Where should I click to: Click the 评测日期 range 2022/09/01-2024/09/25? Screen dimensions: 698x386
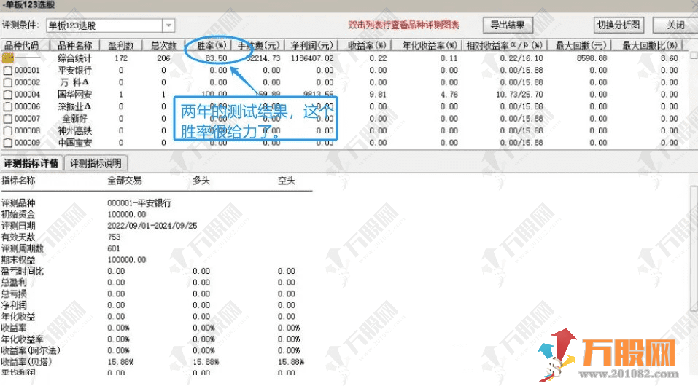[x=152, y=226]
